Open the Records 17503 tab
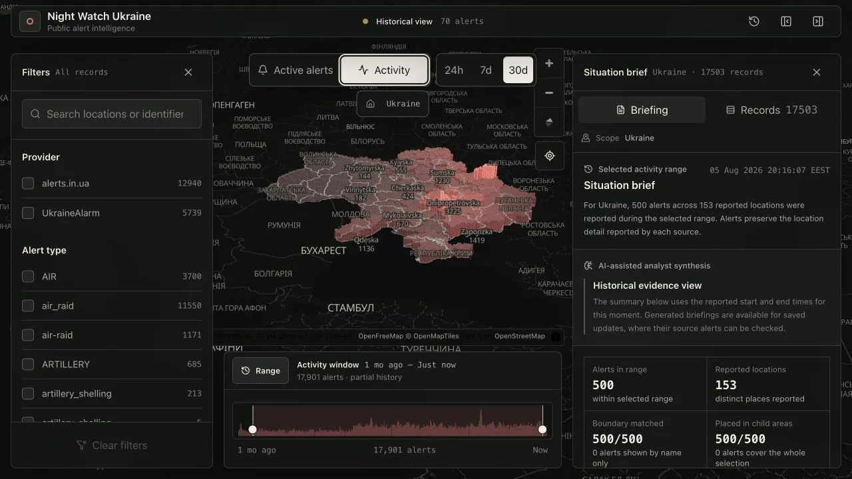The width and height of the screenshot is (852, 479). 771,110
